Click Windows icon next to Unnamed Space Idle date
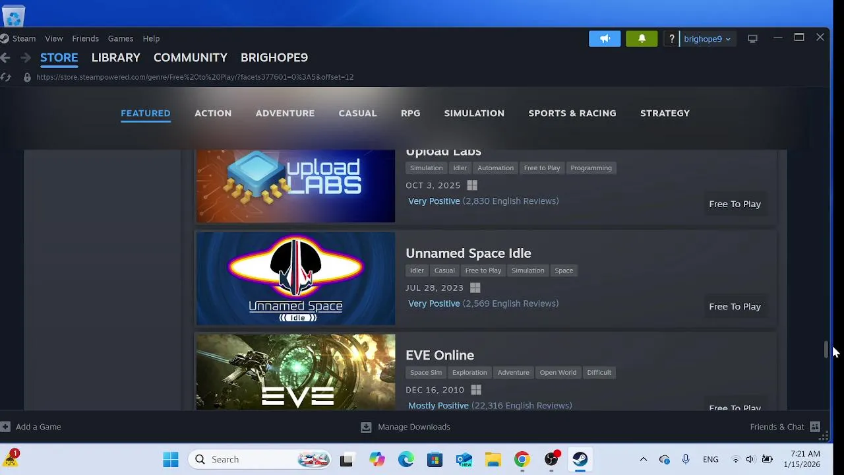Screen dimensions: 844x475 475,288
